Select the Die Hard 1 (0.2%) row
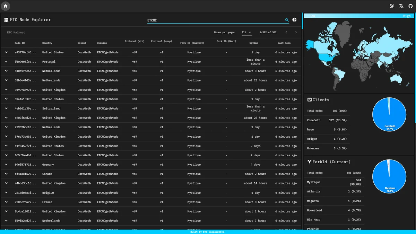Viewport: 416px width, 234px height. click(335, 220)
